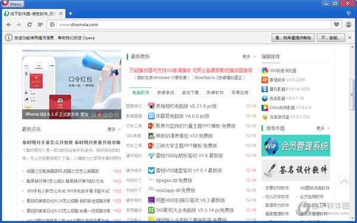Click 360极速浏览器 icon
This screenshot has height=223, width=357.
pyautogui.click(x=265, y=71)
